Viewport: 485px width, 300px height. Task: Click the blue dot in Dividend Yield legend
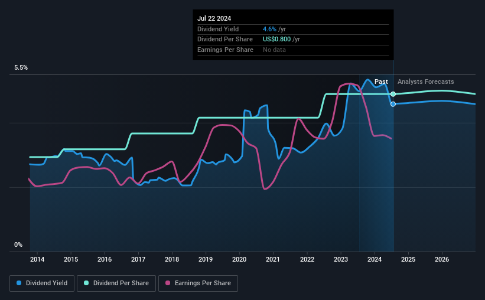19,283
